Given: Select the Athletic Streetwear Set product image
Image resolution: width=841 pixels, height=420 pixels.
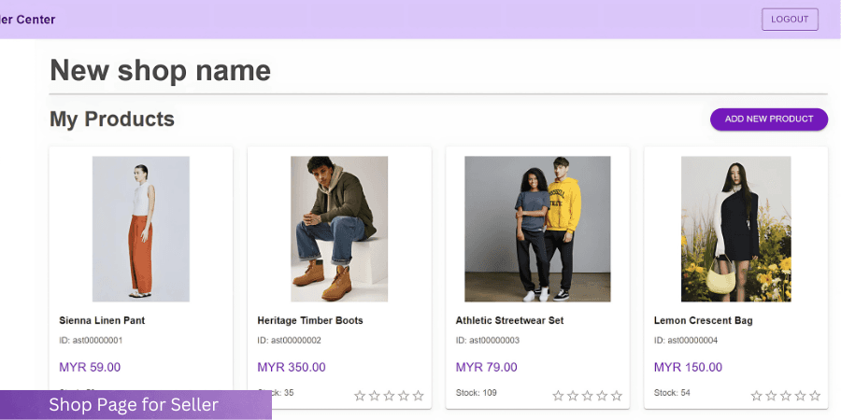Looking at the screenshot, I should (537, 229).
